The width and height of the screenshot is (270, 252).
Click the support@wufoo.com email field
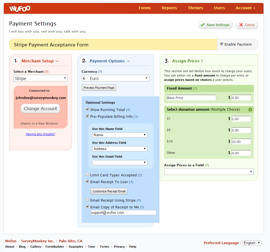point(123,212)
